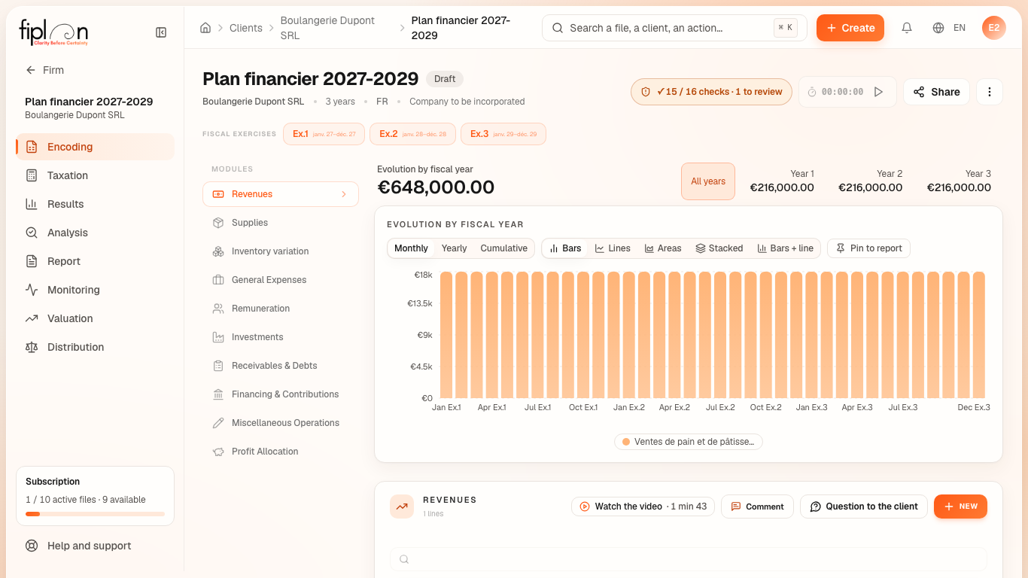Screen dimensions: 1028x578
Task: Select All years filter
Action: tap(708, 181)
